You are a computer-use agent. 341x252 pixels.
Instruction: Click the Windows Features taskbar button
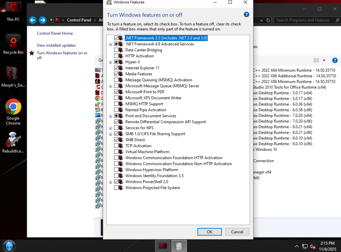point(179,246)
